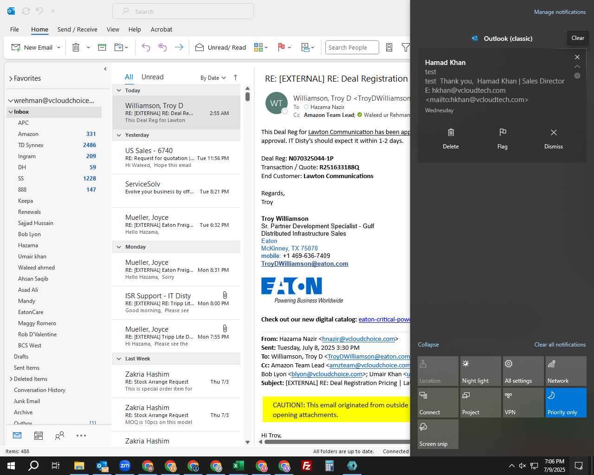Image resolution: width=594 pixels, height=475 pixels.
Task: Toggle the Night light quick action
Action: tap(481, 371)
